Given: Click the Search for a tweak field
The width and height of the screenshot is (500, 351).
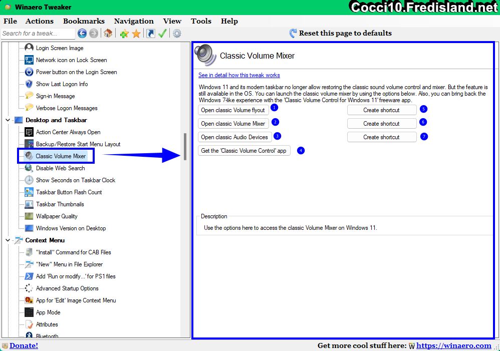Looking at the screenshot, I should 38,34.
